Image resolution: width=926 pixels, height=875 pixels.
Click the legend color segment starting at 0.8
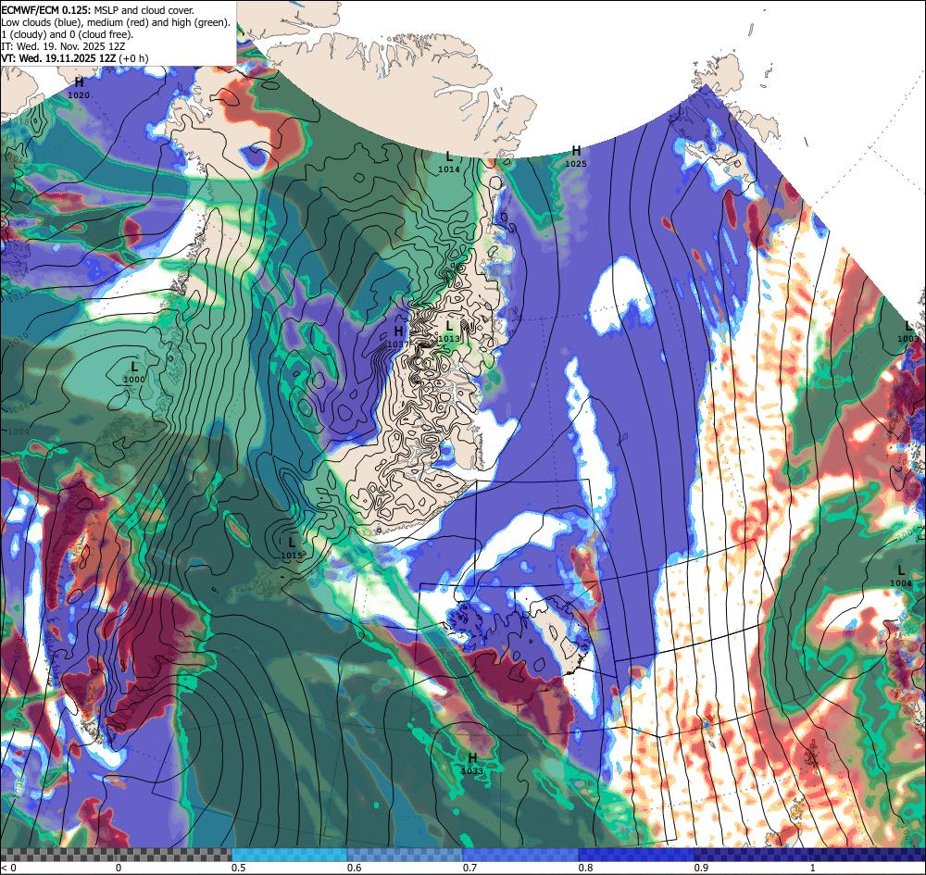pos(637,855)
